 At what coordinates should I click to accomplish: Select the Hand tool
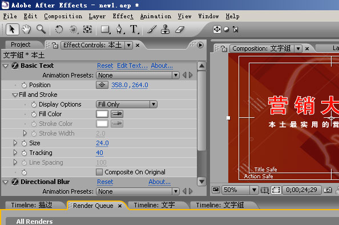point(26,30)
